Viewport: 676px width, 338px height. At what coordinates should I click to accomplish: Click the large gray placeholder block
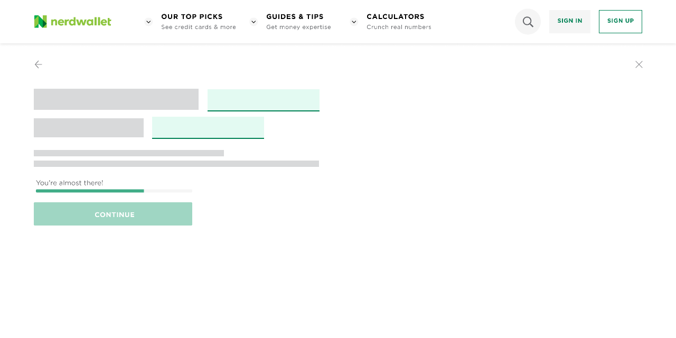116,99
